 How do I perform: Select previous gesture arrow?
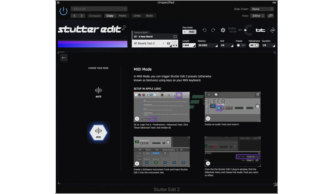pos(174,45)
